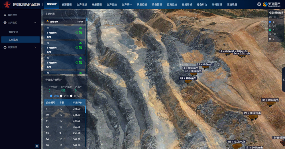Open the 穿爆管理 top menu
Screen dimensions: 285x149
click(97, 5)
